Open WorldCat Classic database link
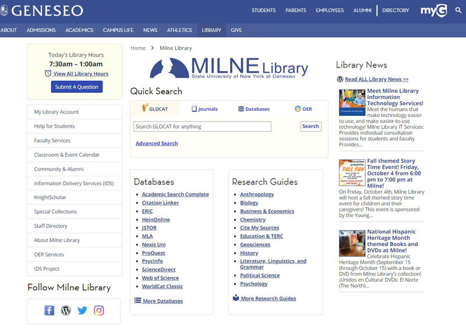 163,286
